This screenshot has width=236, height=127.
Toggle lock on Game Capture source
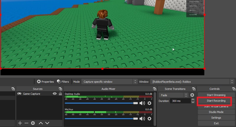tap(60, 93)
